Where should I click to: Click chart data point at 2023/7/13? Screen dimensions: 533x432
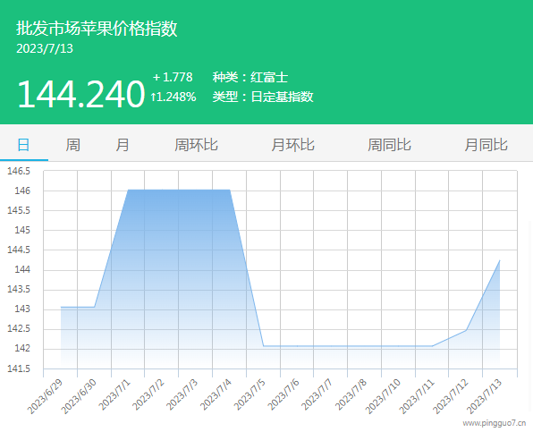point(499,260)
